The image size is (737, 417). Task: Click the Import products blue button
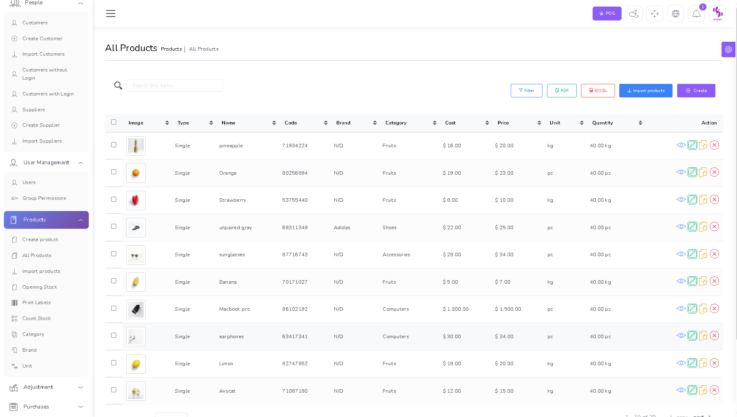click(x=646, y=91)
